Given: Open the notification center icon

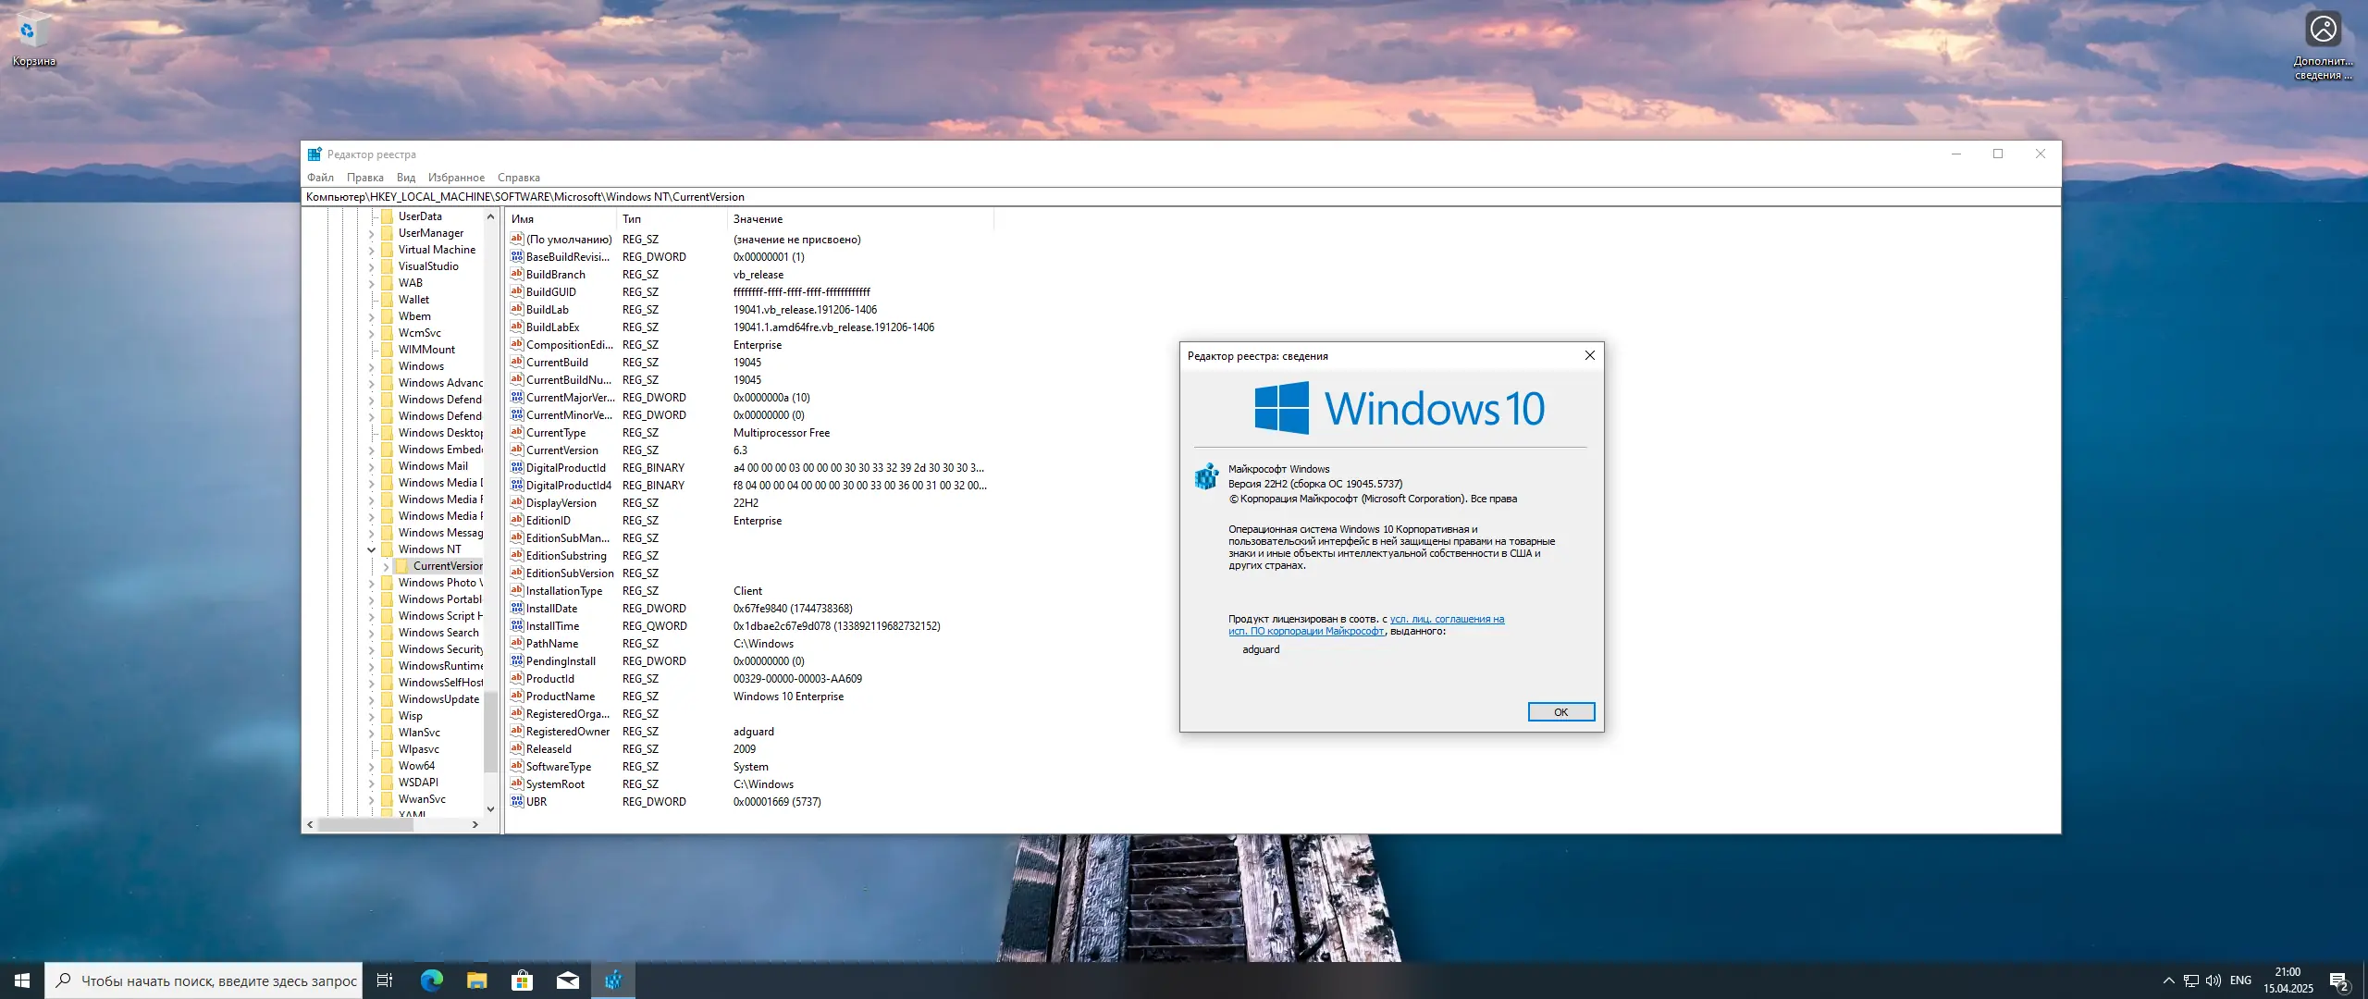Looking at the screenshot, I should (x=2339, y=980).
